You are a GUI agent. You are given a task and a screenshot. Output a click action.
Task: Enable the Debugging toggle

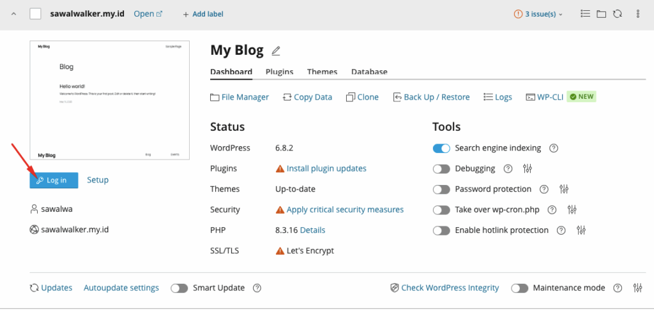click(441, 169)
